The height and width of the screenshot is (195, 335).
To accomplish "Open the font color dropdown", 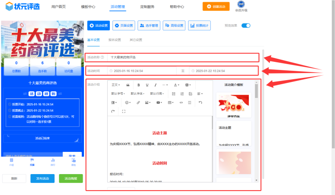I will pos(176,85).
